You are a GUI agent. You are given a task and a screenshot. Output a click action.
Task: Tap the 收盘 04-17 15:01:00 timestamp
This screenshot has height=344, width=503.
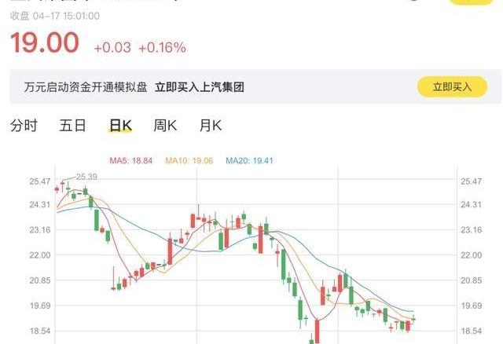point(55,16)
